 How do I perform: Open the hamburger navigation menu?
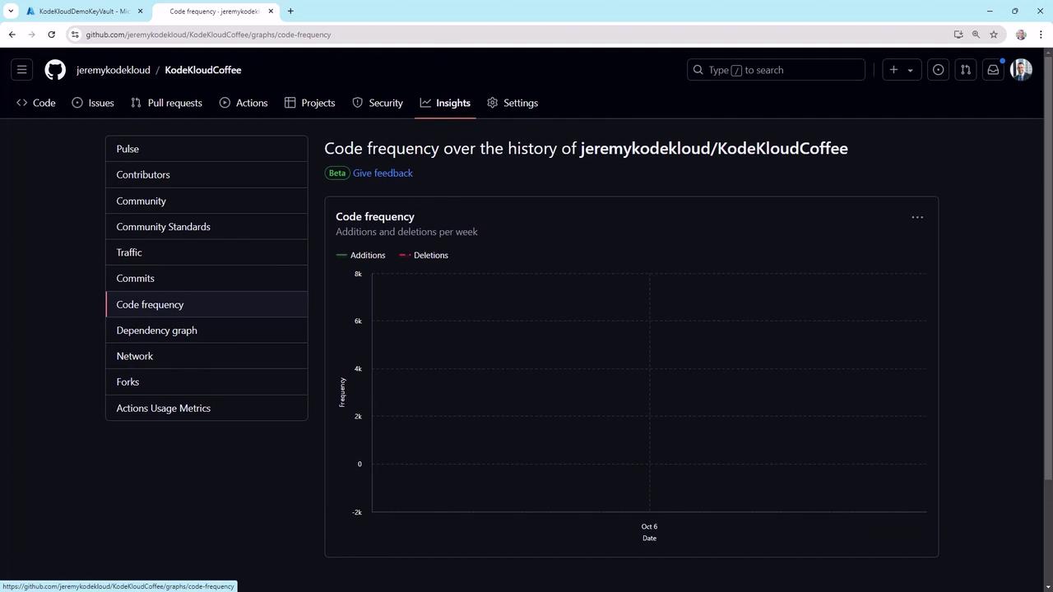(x=22, y=70)
